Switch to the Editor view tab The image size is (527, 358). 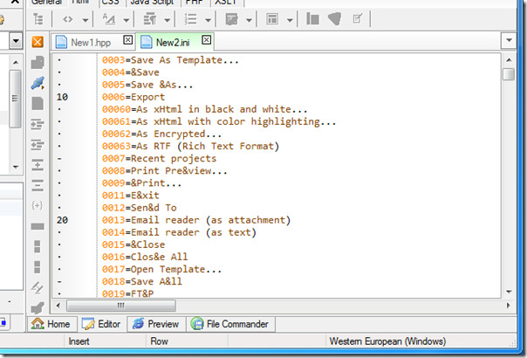[102, 324]
